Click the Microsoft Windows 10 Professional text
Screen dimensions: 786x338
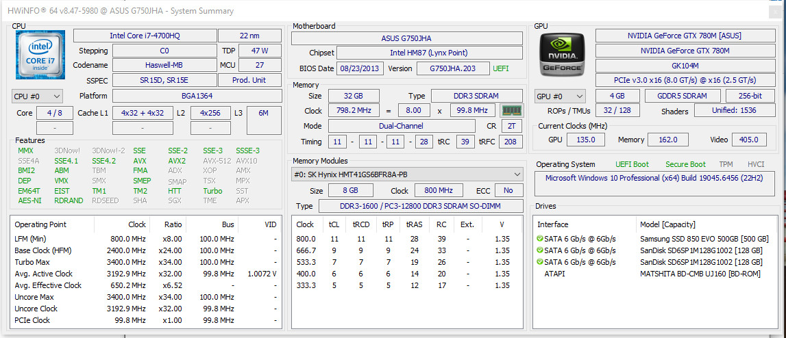pos(654,178)
